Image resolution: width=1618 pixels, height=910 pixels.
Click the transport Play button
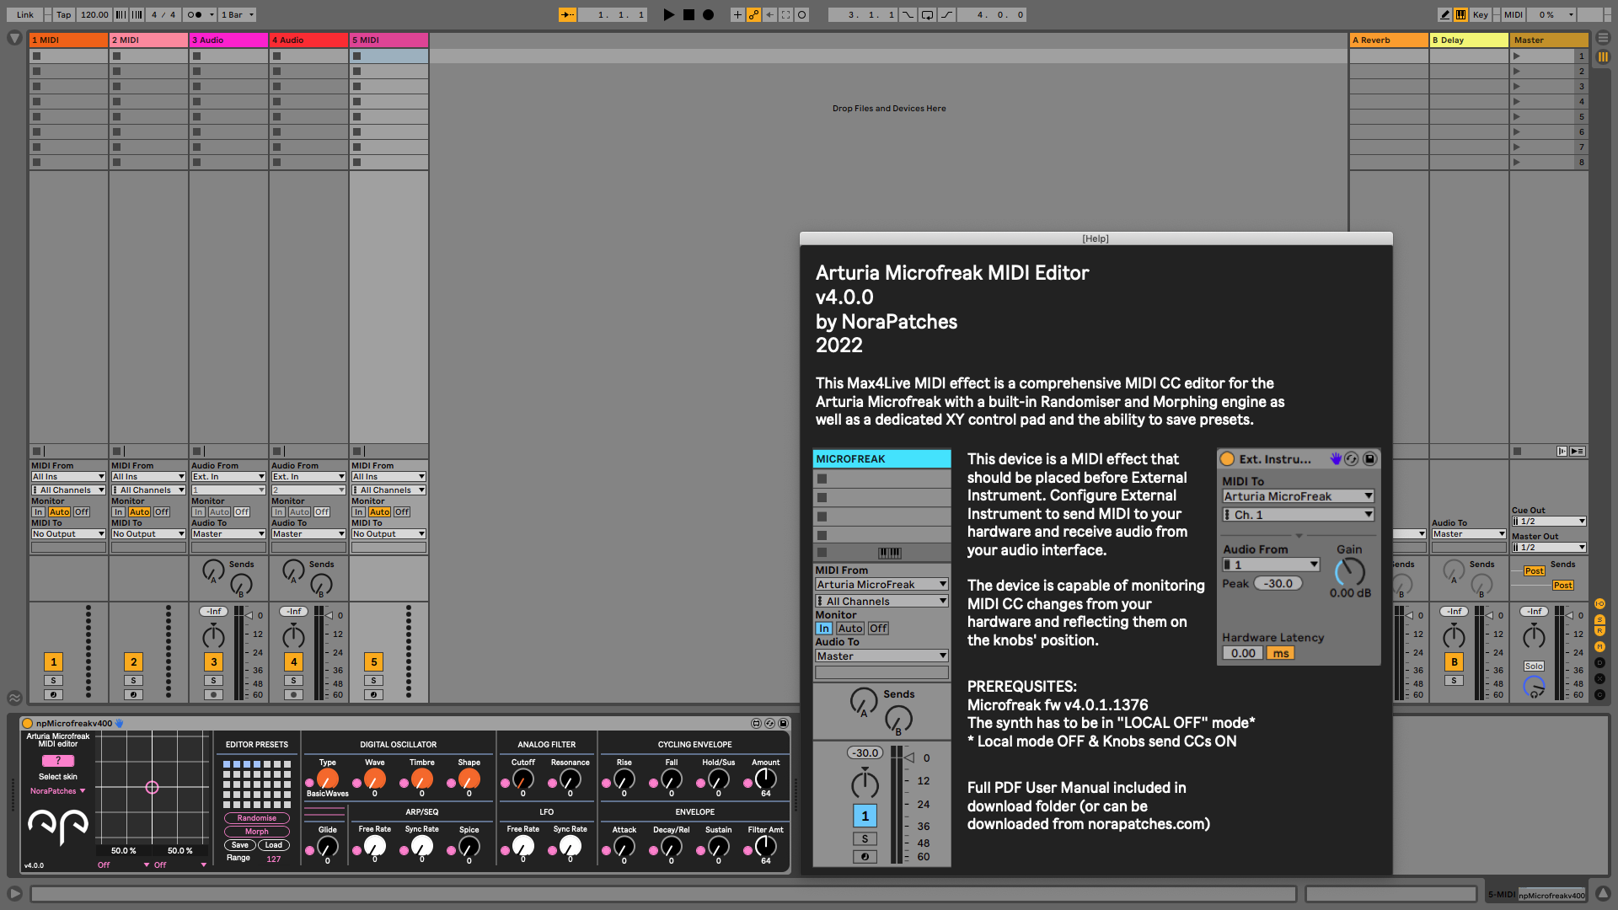(x=668, y=14)
